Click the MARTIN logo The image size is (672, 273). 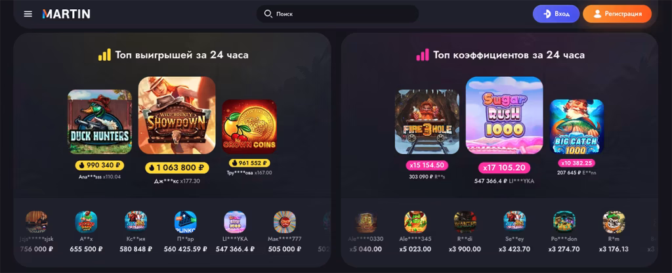tap(66, 14)
